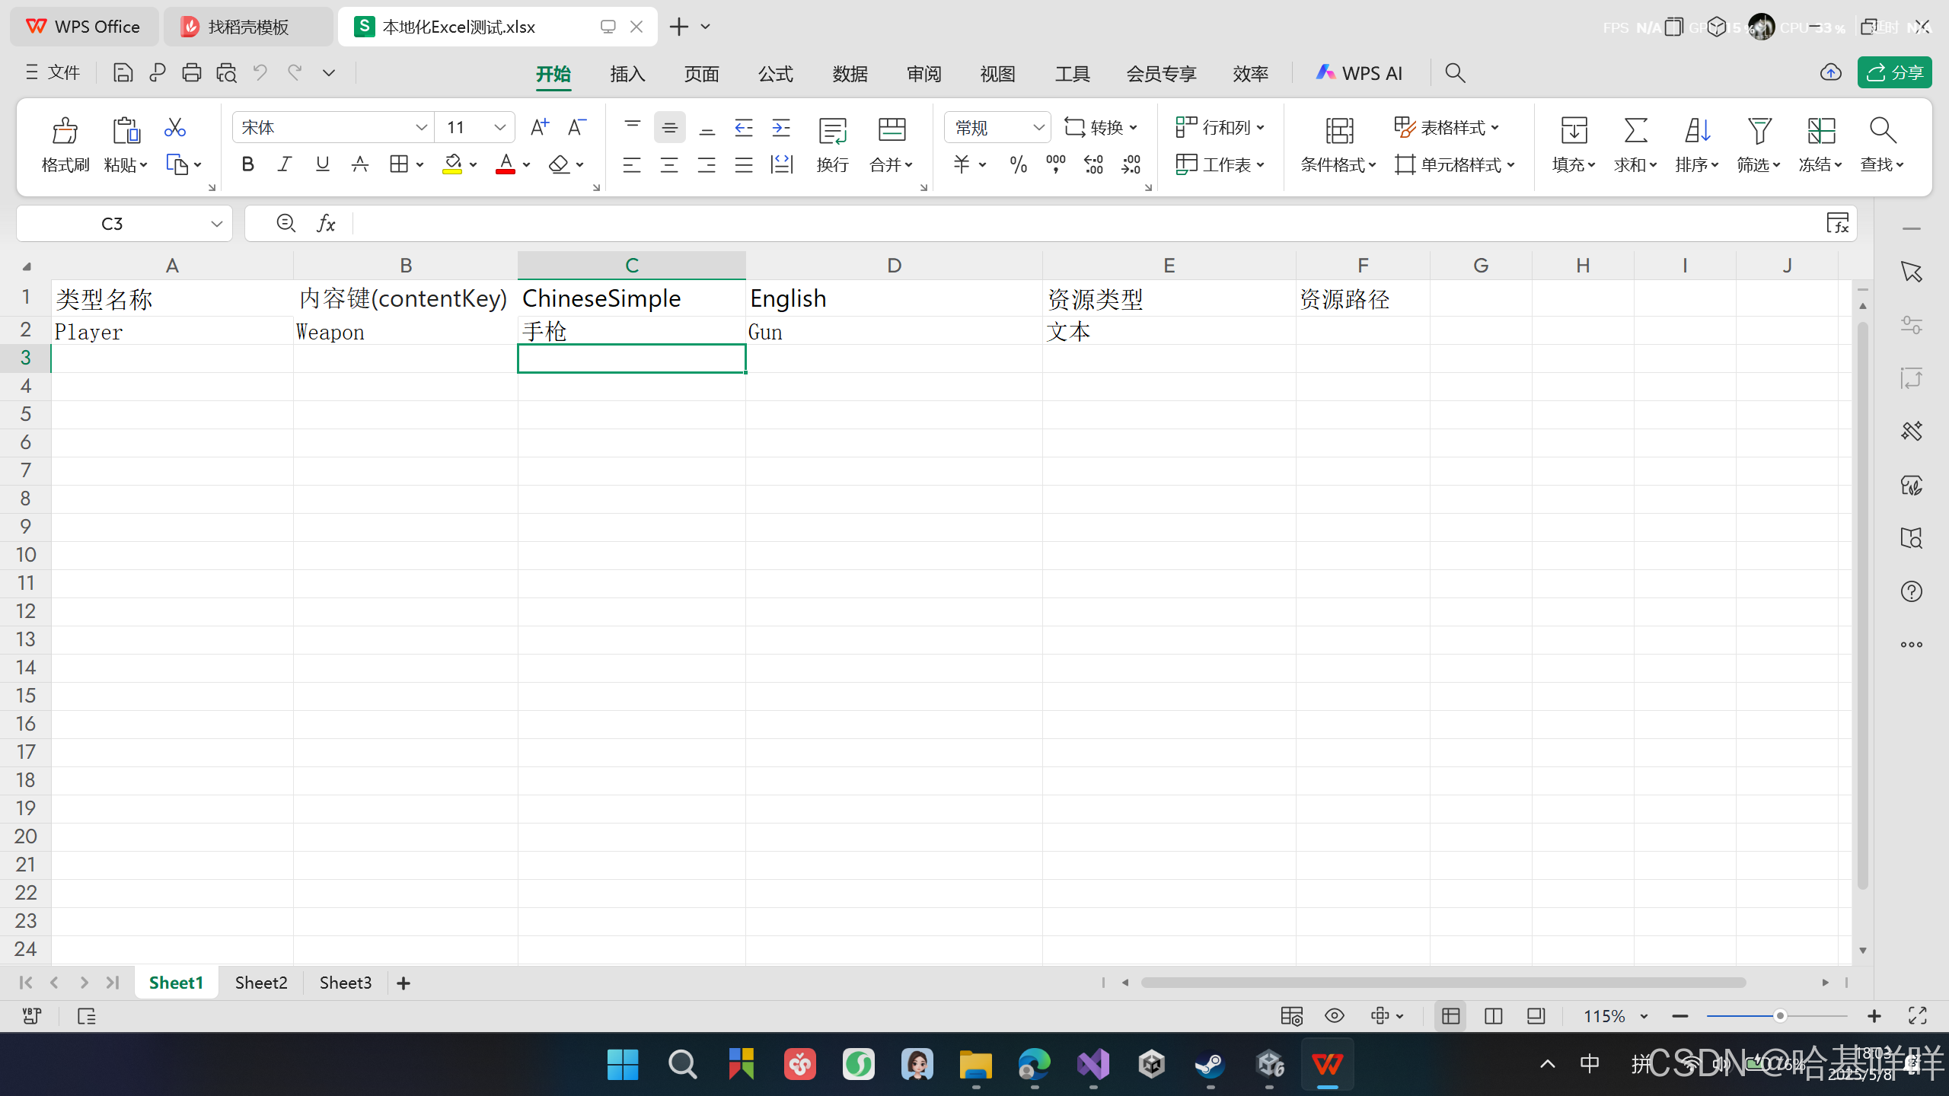This screenshot has width=1949, height=1096.
Task: Increase font size with A+ icon
Action: point(539,127)
